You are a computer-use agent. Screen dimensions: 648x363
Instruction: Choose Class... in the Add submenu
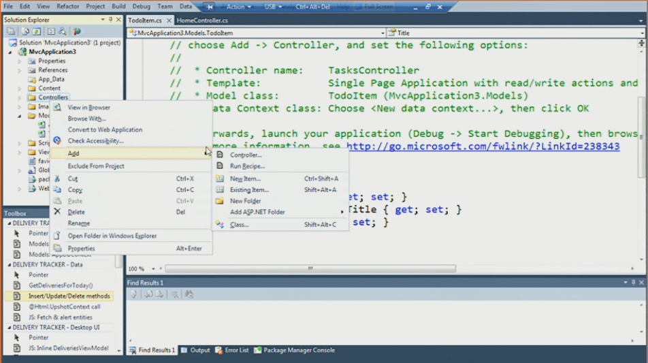tap(239, 225)
